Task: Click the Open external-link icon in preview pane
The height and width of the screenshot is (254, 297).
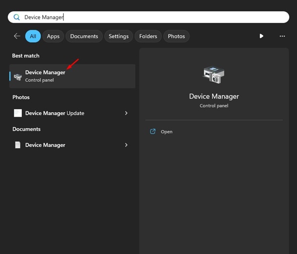Action: pos(153,131)
